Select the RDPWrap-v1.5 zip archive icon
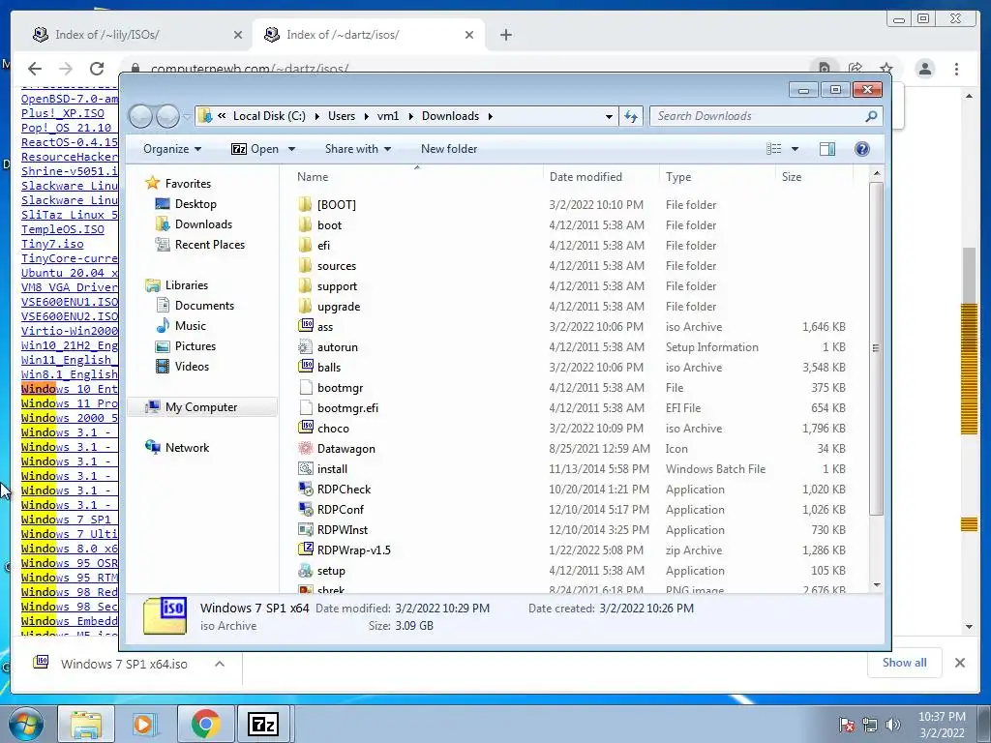 click(x=306, y=550)
